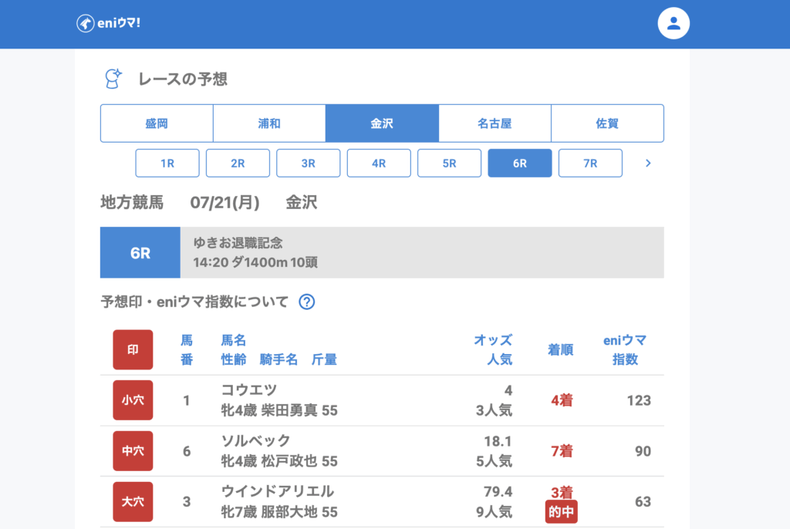This screenshot has height=529, width=790.
Task: Open the 名古屋 racecourse tab
Action: 495,123
